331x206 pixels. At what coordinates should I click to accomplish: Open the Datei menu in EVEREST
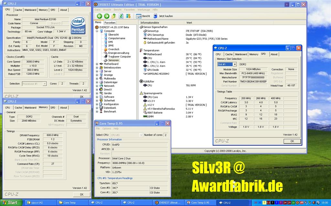pyautogui.click(x=98, y=10)
